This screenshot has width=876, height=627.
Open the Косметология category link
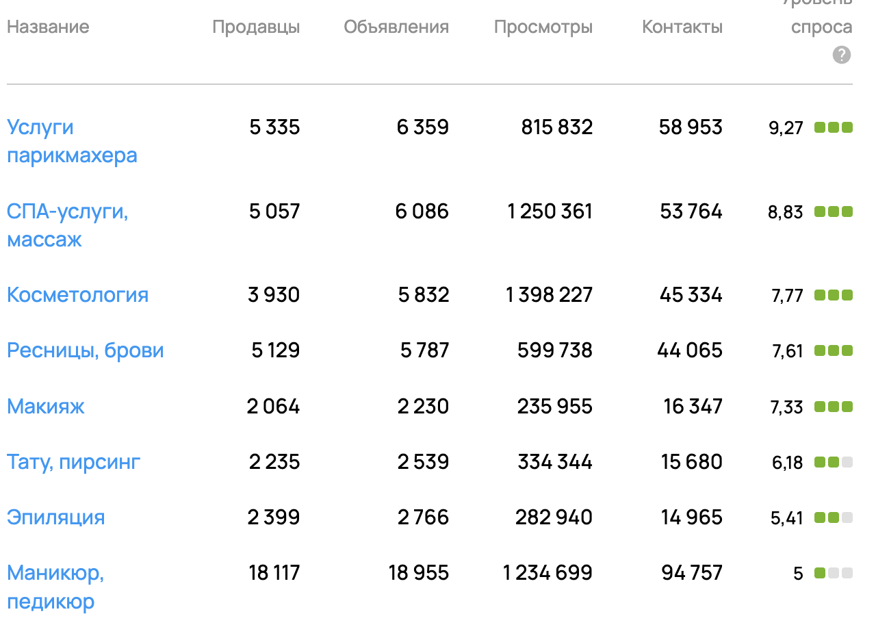coord(77,295)
